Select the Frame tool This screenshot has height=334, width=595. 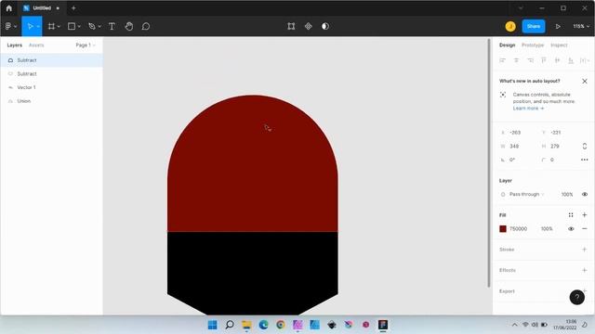pos(51,27)
